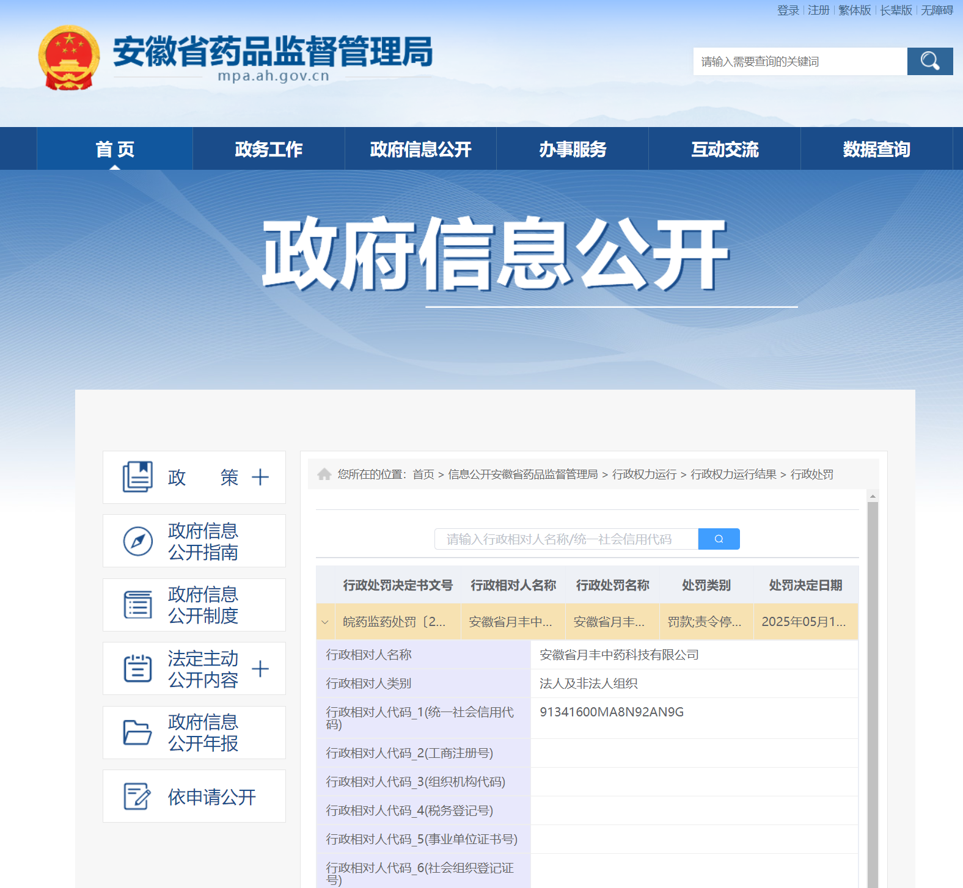Screen dimensions: 963x888
Task: Click breadcrumb 信息公开安徽省药品监督管理局
Action: click(523, 475)
